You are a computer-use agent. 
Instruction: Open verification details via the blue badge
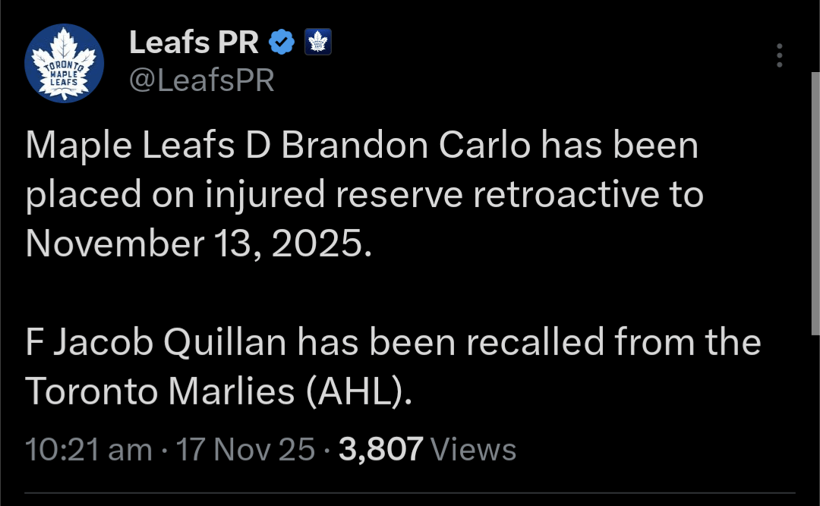tap(282, 42)
